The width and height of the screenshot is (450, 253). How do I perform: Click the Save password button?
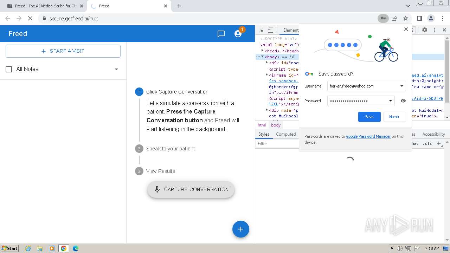pyautogui.click(x=369, y=117)
